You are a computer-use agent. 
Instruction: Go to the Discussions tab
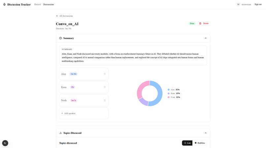tap(49, 5)
